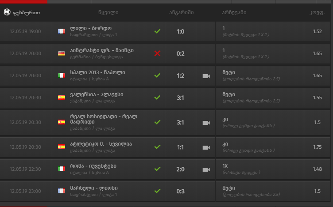Viewport: 333px width, 207px height.
Task: Select the წყვილი column header
Action: coord(108,12)
